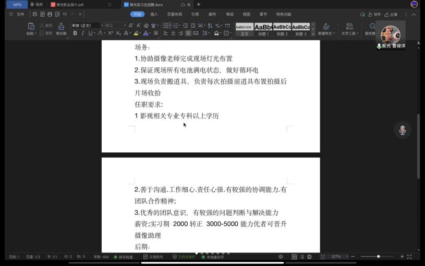
Task: Switch to web layout view in status bar
Action: pyautogui.click(x=309, y=257)
